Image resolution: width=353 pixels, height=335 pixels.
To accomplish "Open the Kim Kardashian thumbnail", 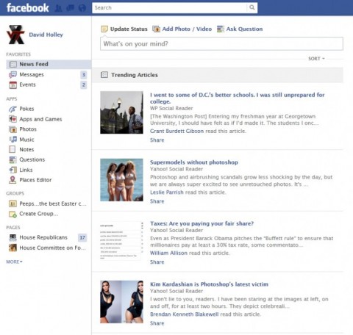I will [x=121, y=302].
